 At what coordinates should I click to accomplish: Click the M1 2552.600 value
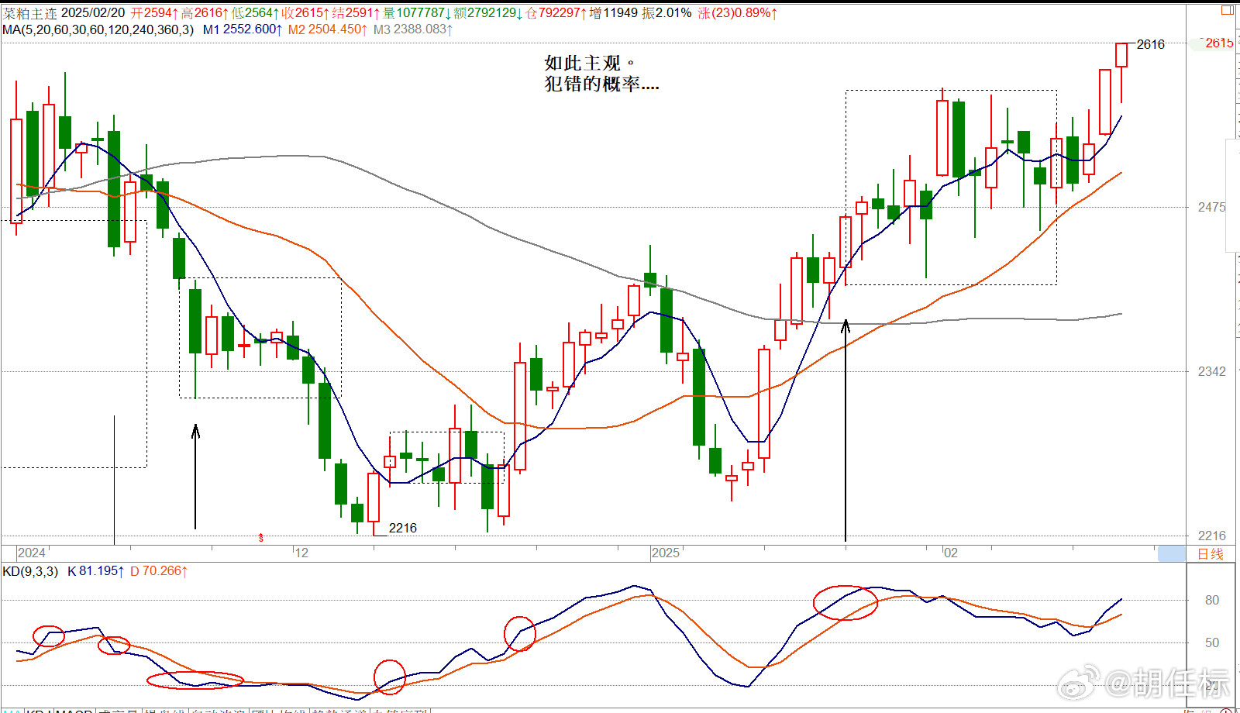(x=243, y=29)
